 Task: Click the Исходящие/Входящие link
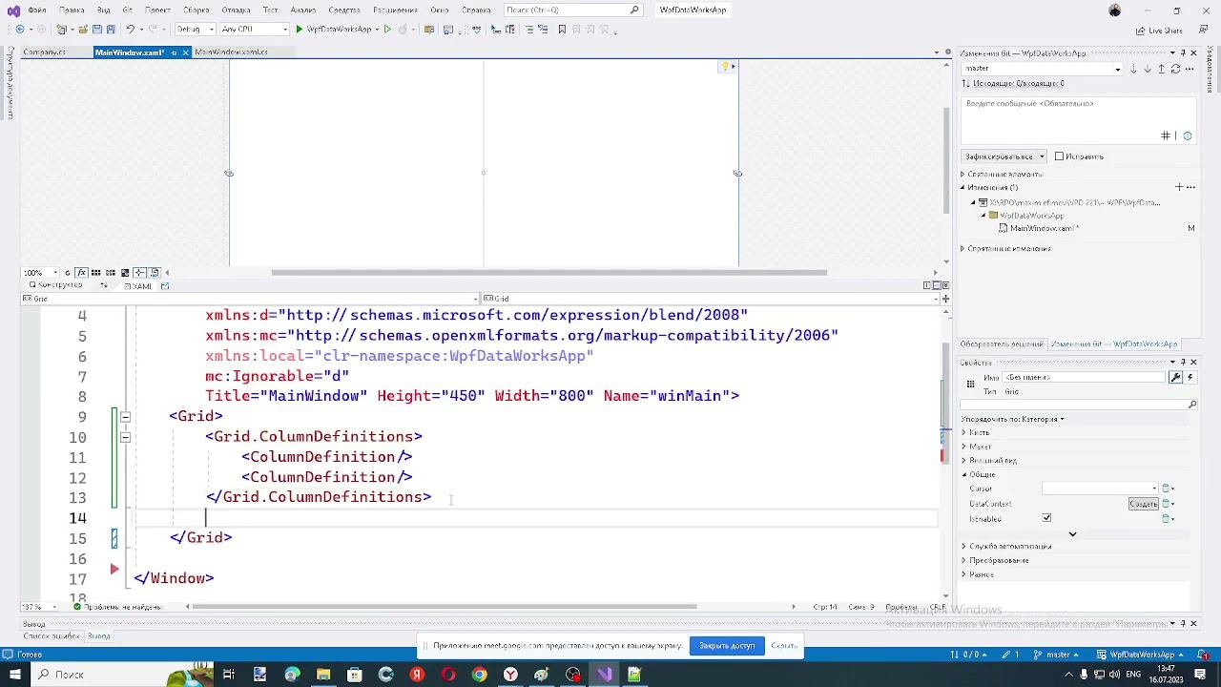pyautogui.click(x=1017, y=84)
